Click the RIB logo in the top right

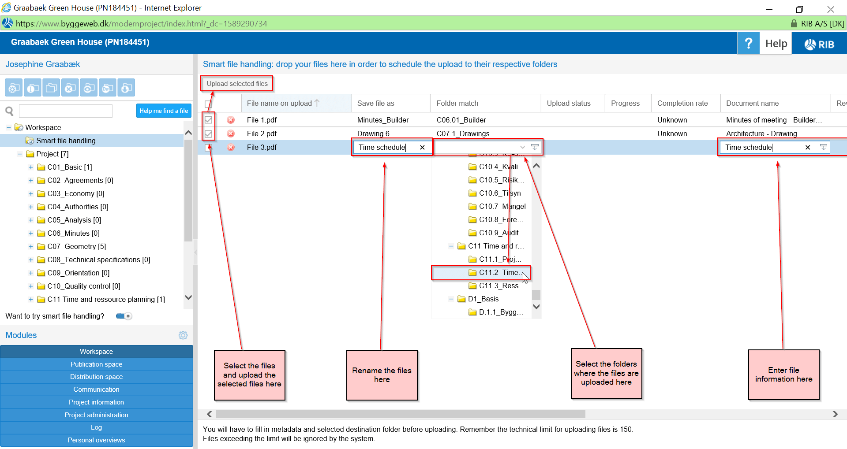point(818,44)
